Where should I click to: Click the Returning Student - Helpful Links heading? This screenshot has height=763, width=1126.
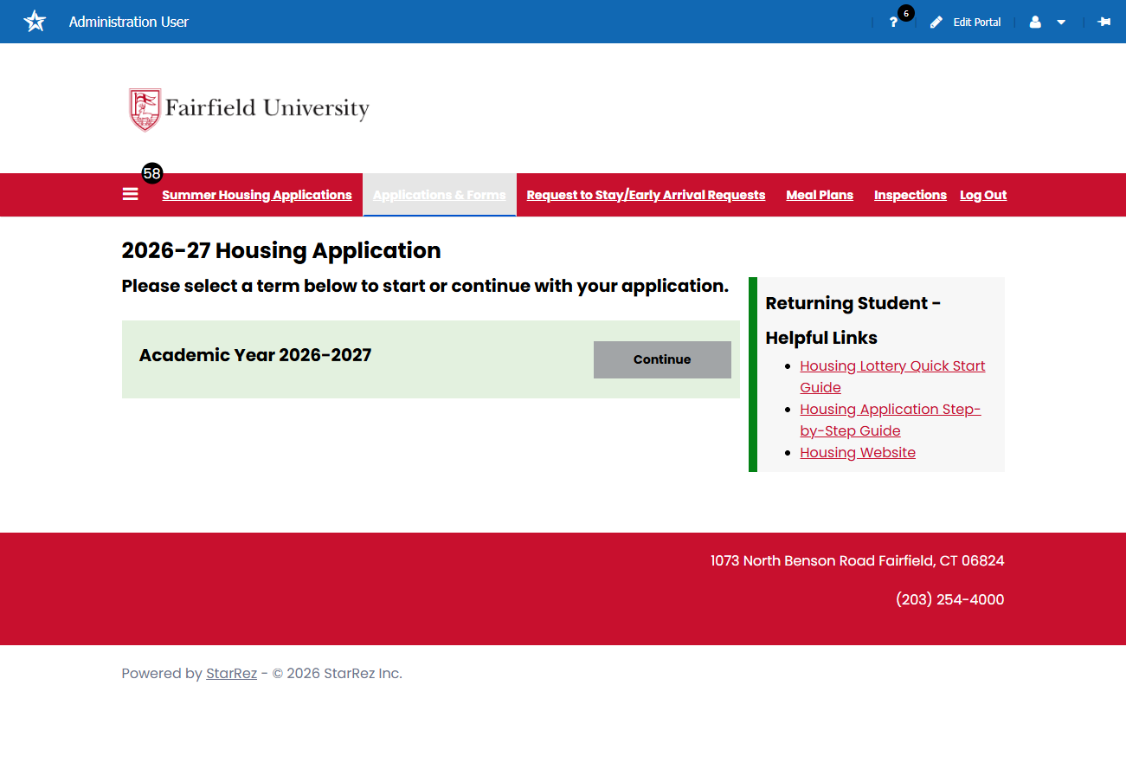pos(853,320)
